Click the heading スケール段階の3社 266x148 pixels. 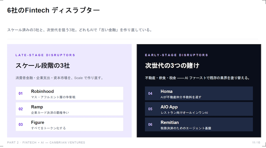(x=42, y=66)
